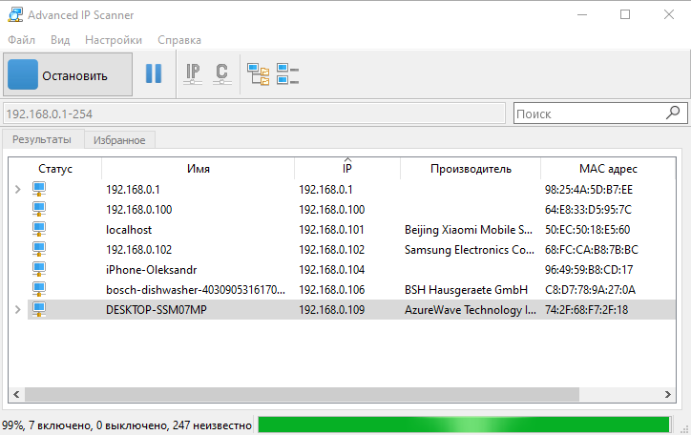Click the collapse all list icon
This screenshot has height=435, width=691.
pos(287,73)
